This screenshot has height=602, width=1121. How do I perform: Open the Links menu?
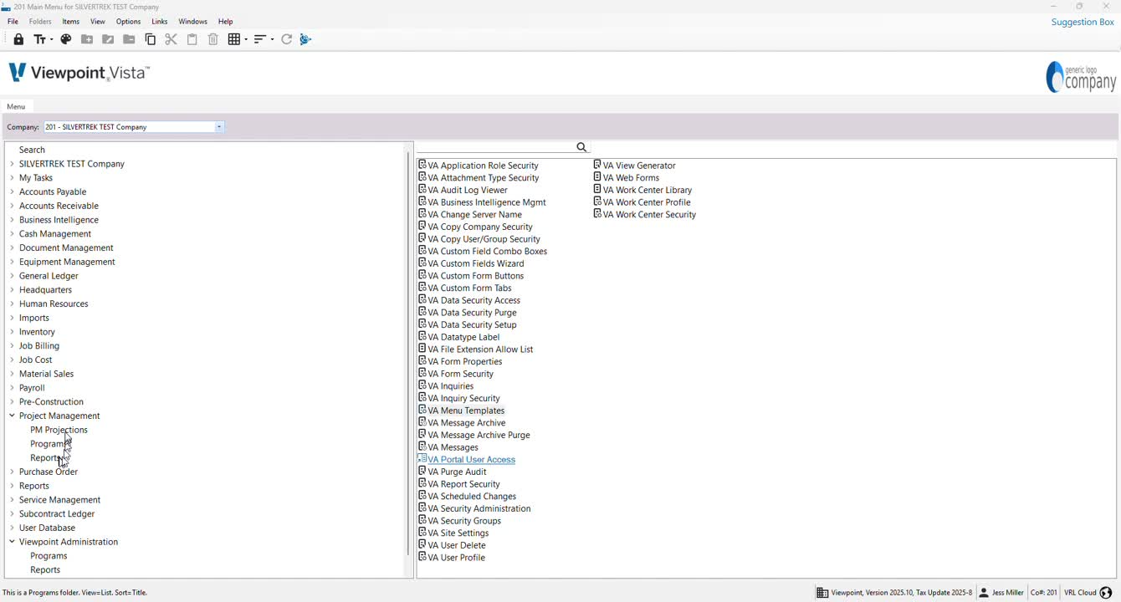160,22
